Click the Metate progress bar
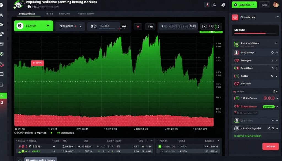 click(255, 33)
